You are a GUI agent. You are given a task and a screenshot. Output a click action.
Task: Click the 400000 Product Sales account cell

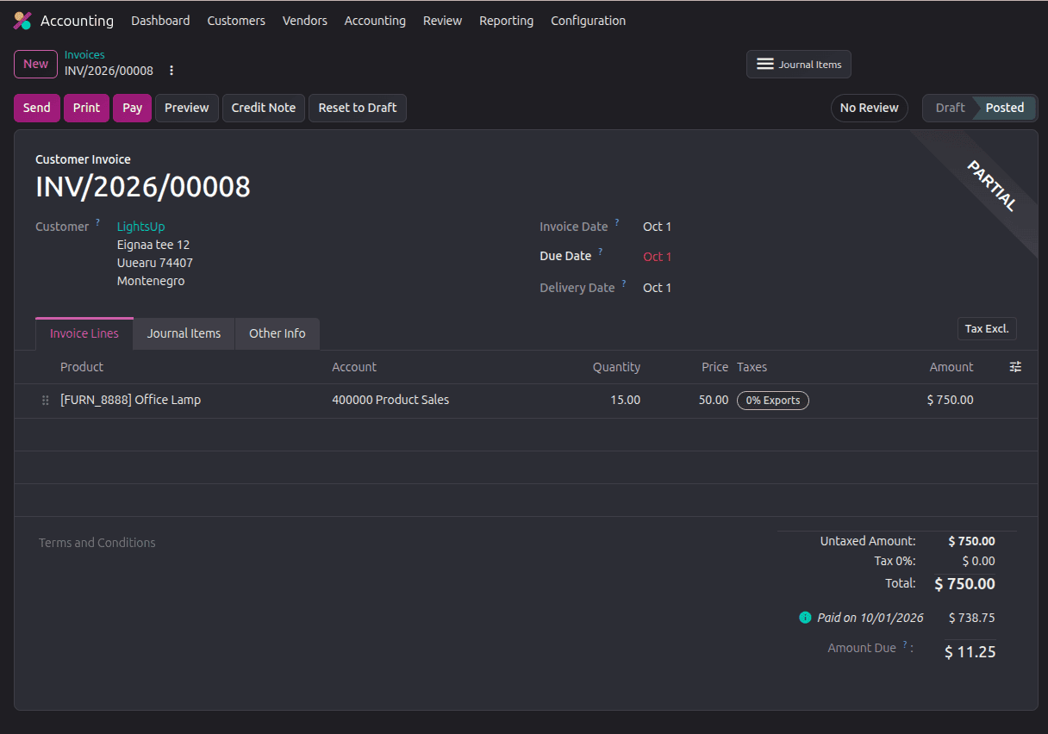[x=390, y=400]
